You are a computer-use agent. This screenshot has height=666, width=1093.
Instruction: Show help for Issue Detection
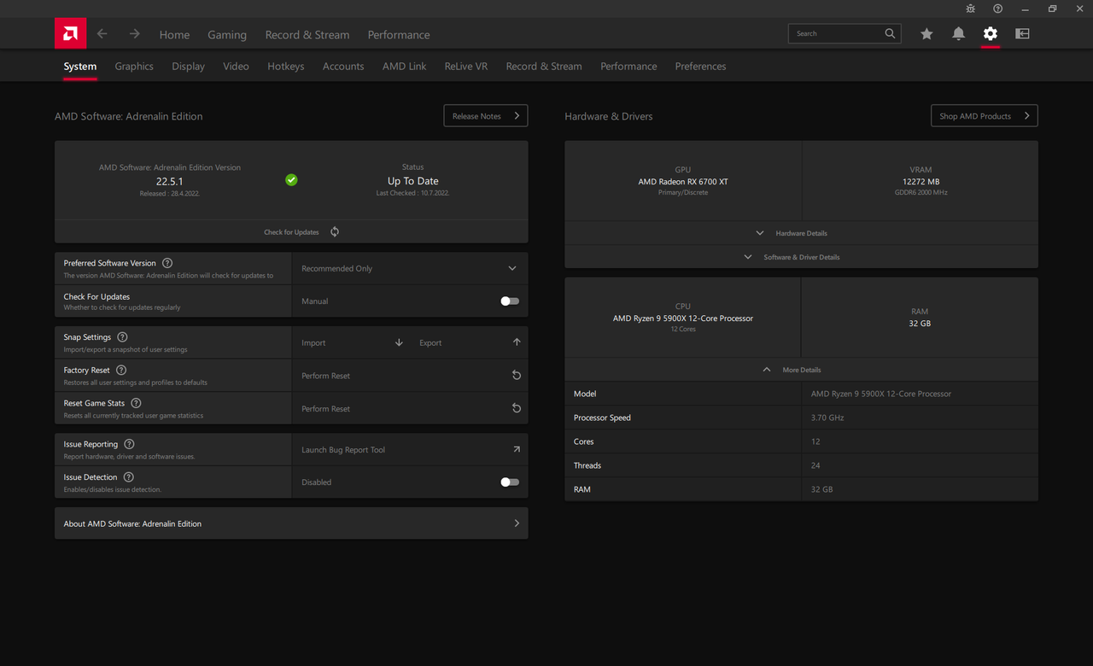pos(128,477)
